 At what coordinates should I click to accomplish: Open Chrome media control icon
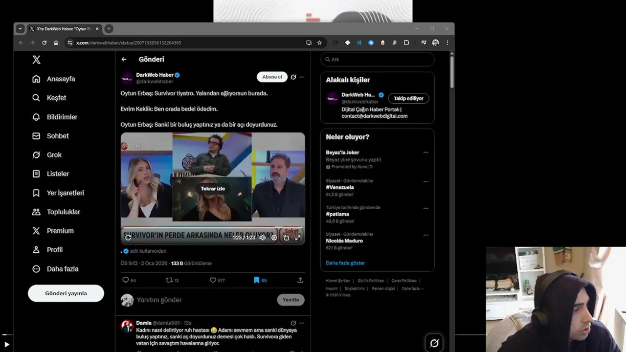(424, 43)
